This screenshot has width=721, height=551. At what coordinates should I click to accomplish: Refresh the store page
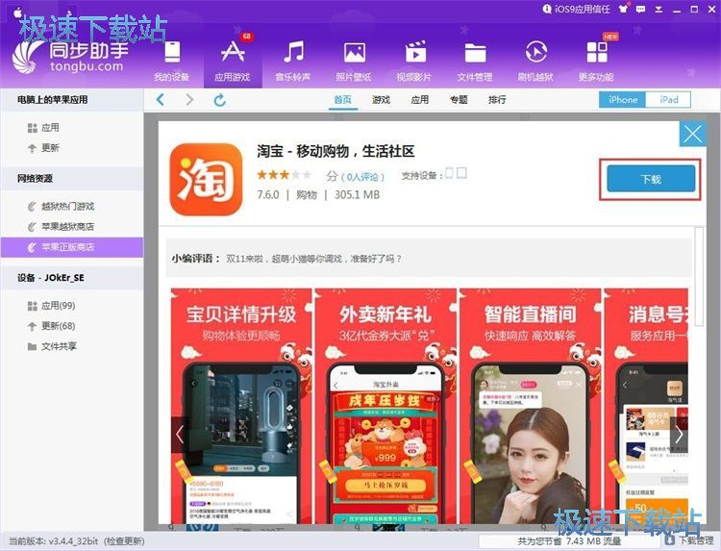219,100
